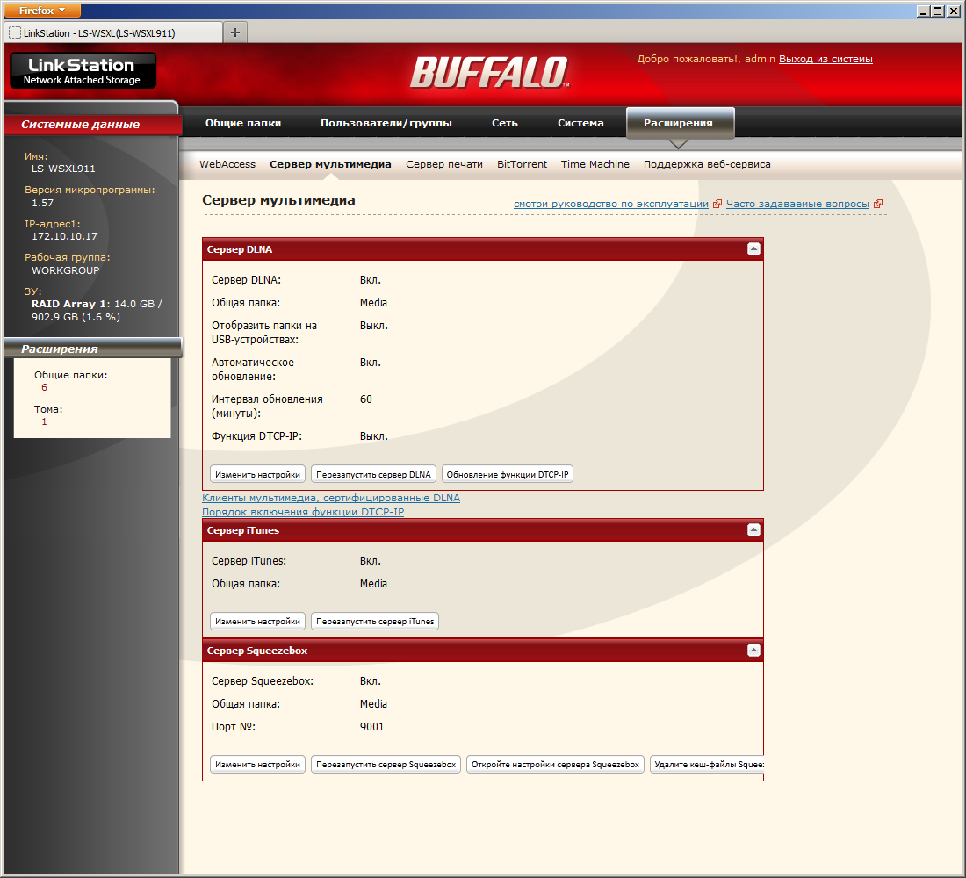Viewport: 966px width, 878px height.
Task: Open Клиенты мультимедиа, сертифицированные DLNA link
Action: pos(331,498)
